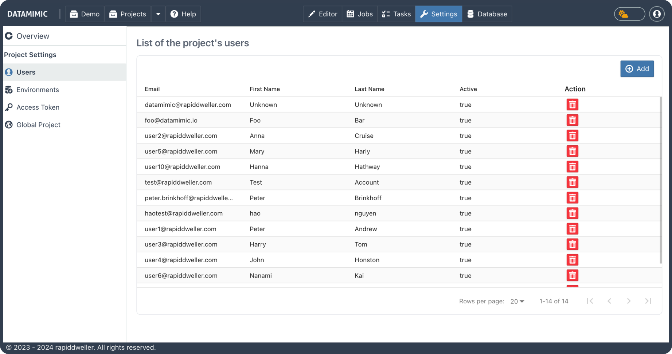The height and width of the screenshot is (354, 672).
Task: Open the Demo project menu
Action: click(x=85, y=14)
